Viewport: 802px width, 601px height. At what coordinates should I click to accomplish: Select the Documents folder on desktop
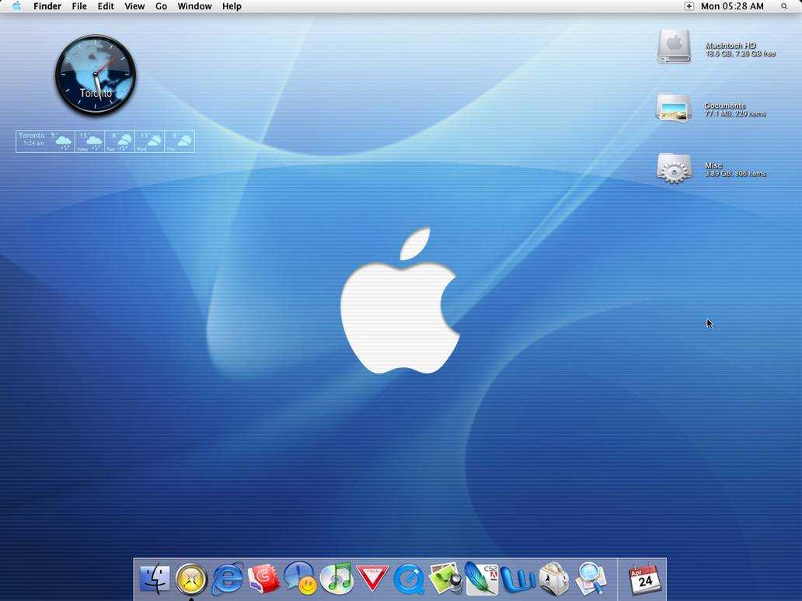674,108
